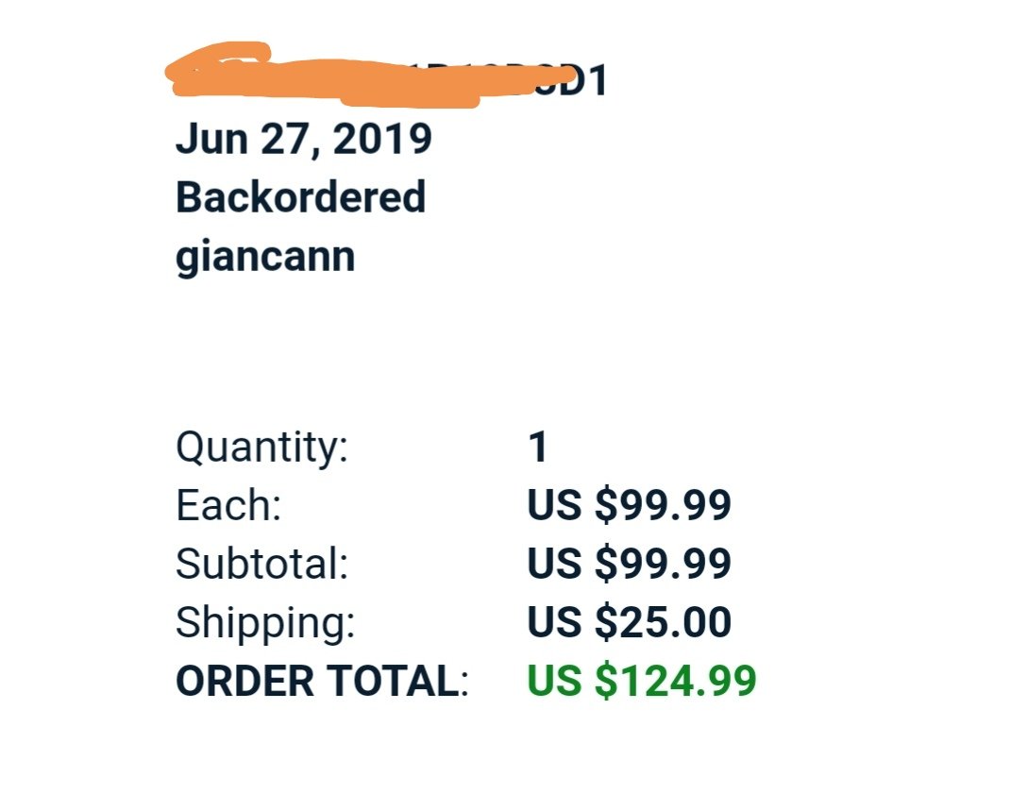Click the dollar sign in the green total

point(605,682)
